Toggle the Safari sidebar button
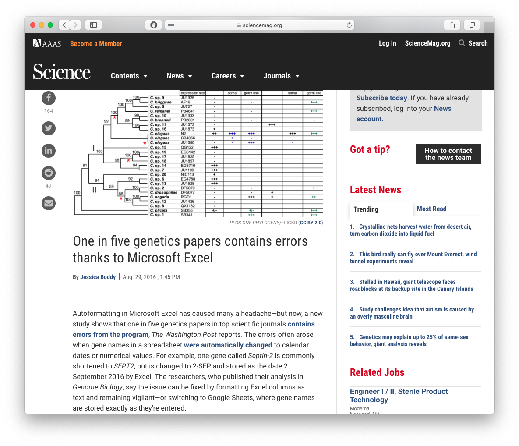This screenshot has height=446, width=519. tap(93, 25)
